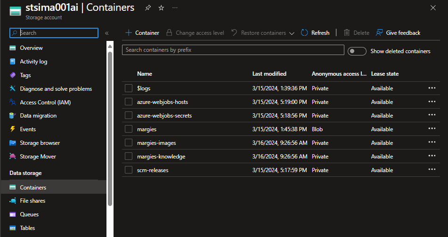The width and height of the screenshot is (448, 237).
Task: Sort by Name column header
Action: click(x=145, y=74)
